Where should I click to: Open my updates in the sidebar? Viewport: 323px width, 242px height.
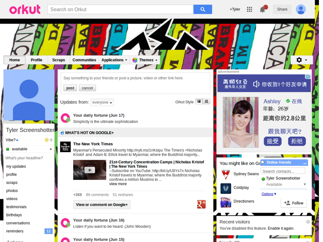click(16, 166)
